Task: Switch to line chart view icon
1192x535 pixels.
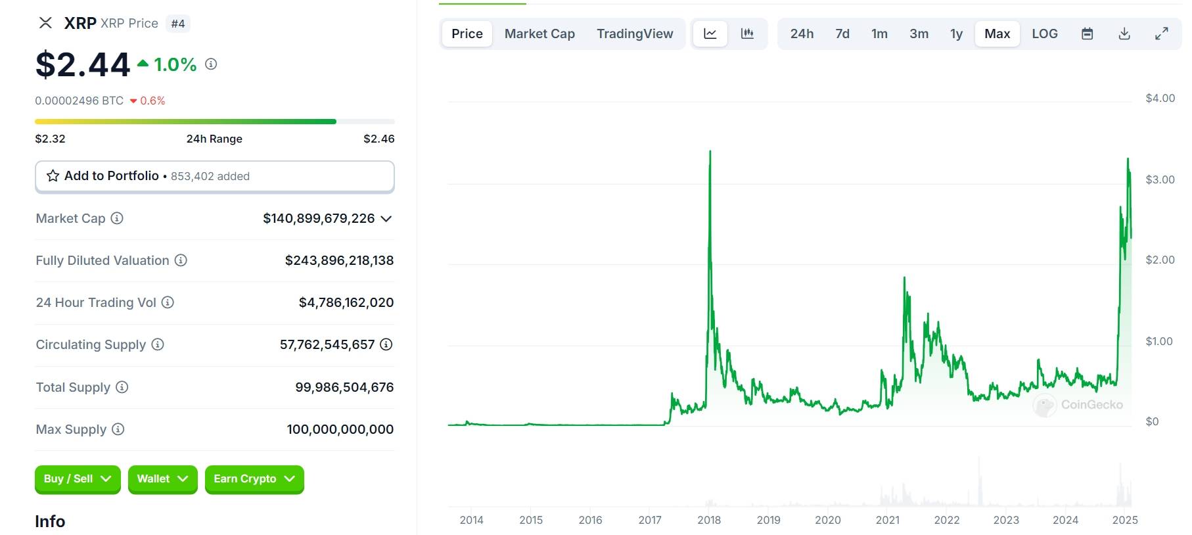Action: click(710, 34)
